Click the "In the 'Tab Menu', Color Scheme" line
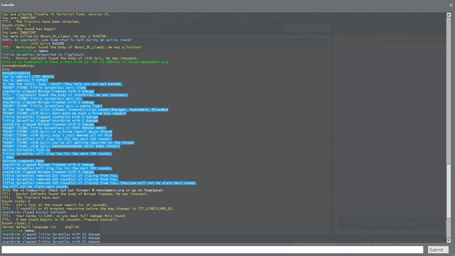455x256 pixels. pyautogui.click(x=85, y=109)
